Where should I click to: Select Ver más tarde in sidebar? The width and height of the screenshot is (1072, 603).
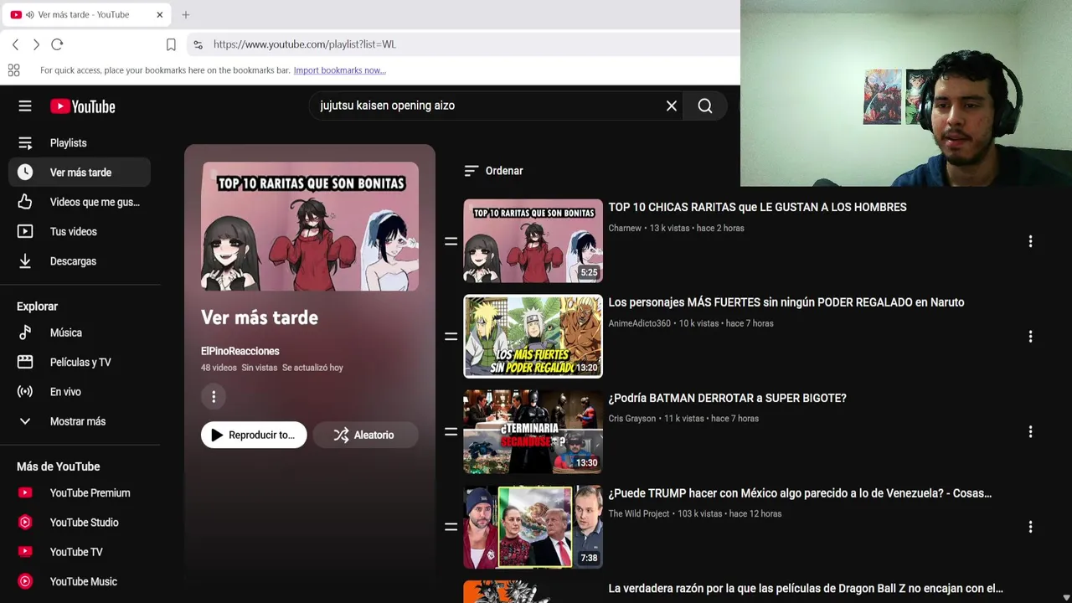pos(80,173)
